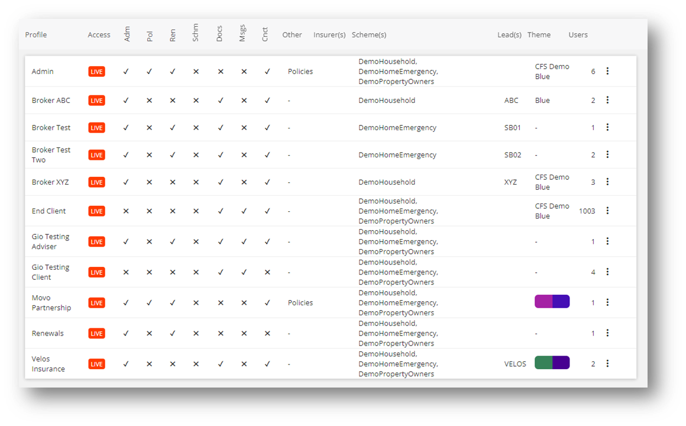686x426 pixels.
Task: Select the Admin profile name
Action: pyautogui.click(x=43, y=72)
